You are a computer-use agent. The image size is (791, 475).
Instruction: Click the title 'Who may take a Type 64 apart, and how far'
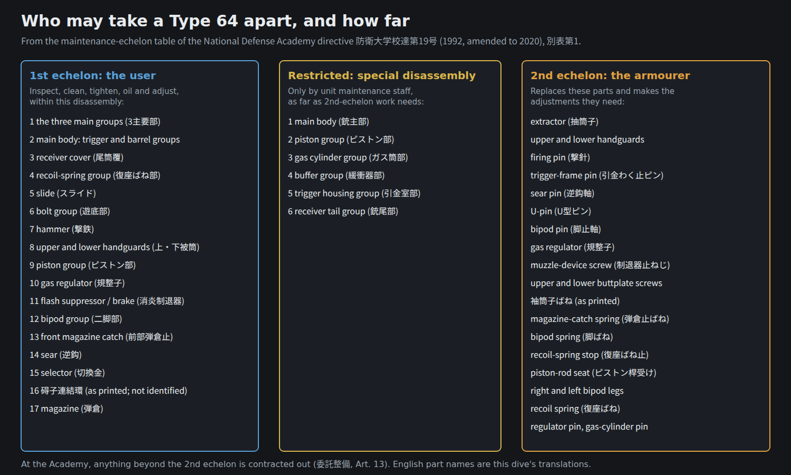click(215, 21)
